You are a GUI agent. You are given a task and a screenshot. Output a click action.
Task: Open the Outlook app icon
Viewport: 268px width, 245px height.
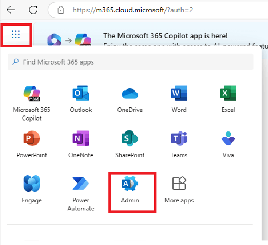click(x=81, y=93)
